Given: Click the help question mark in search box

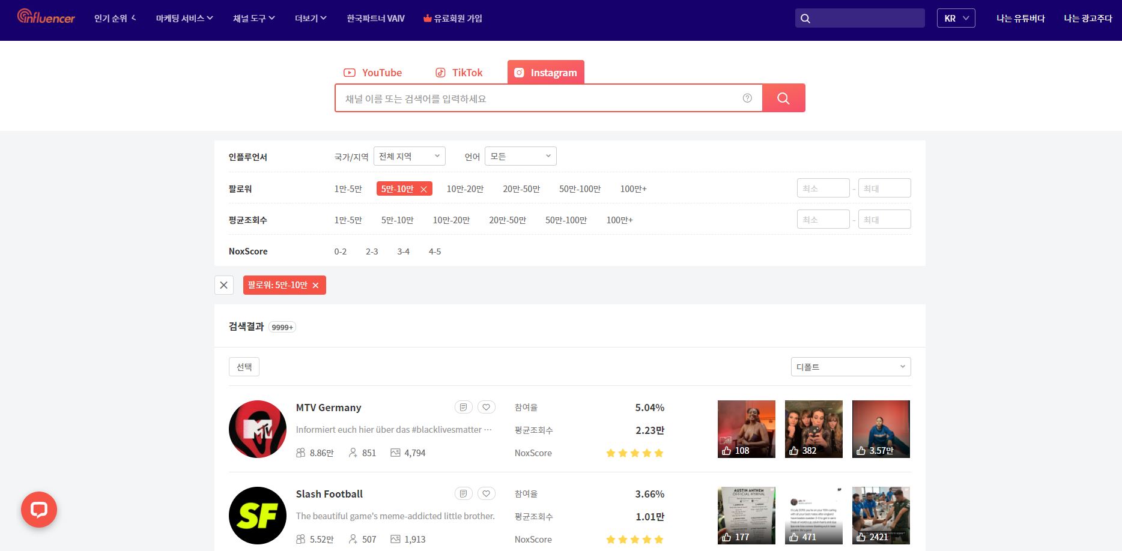Looking at the screenshot, I should (x=747, y=98).
